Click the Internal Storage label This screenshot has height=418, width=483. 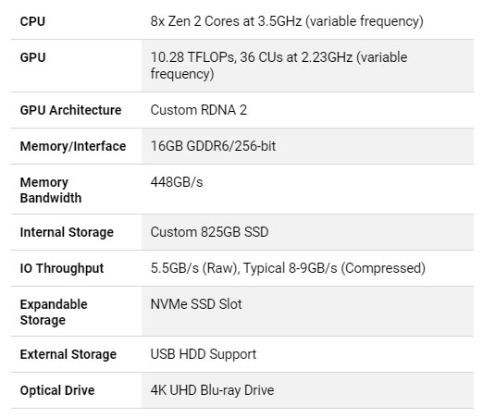[67, 232]
